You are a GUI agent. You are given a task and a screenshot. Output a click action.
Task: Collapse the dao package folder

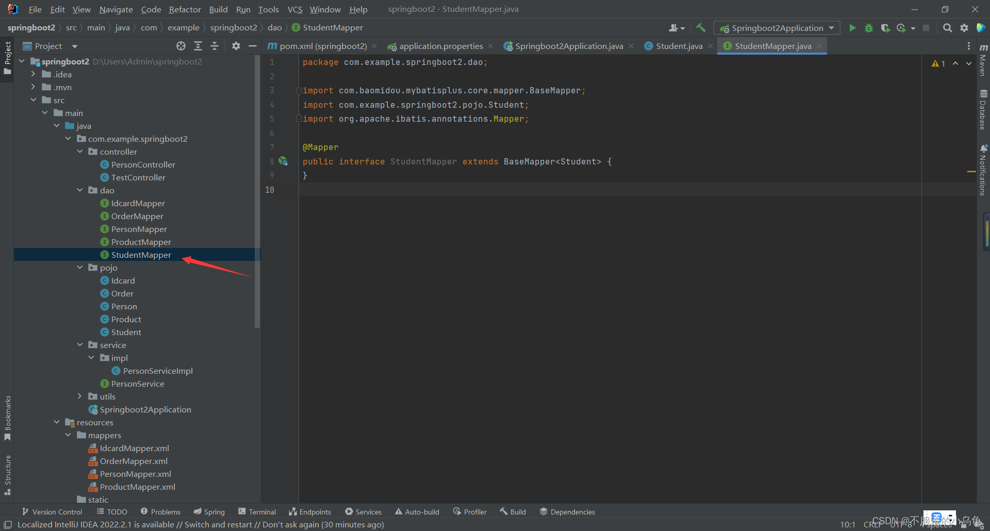[x=80, y=190]
